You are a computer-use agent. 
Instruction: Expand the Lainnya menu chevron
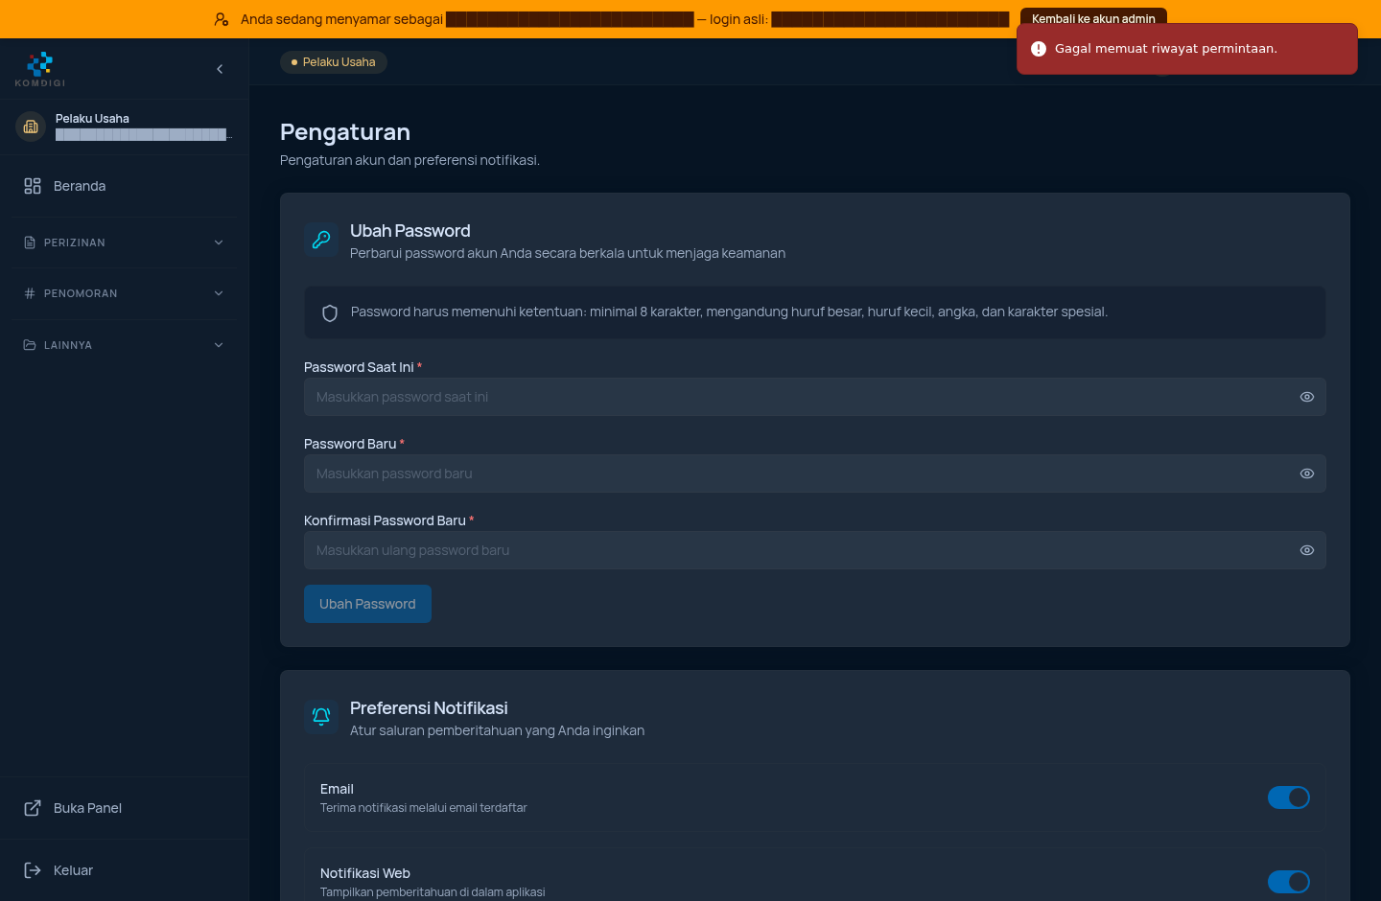(219, 345)
